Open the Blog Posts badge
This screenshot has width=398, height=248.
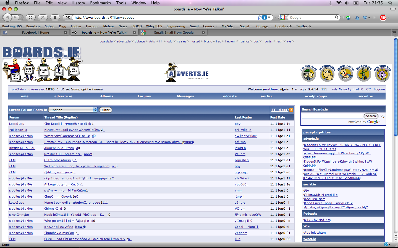[x=364, y=73]
